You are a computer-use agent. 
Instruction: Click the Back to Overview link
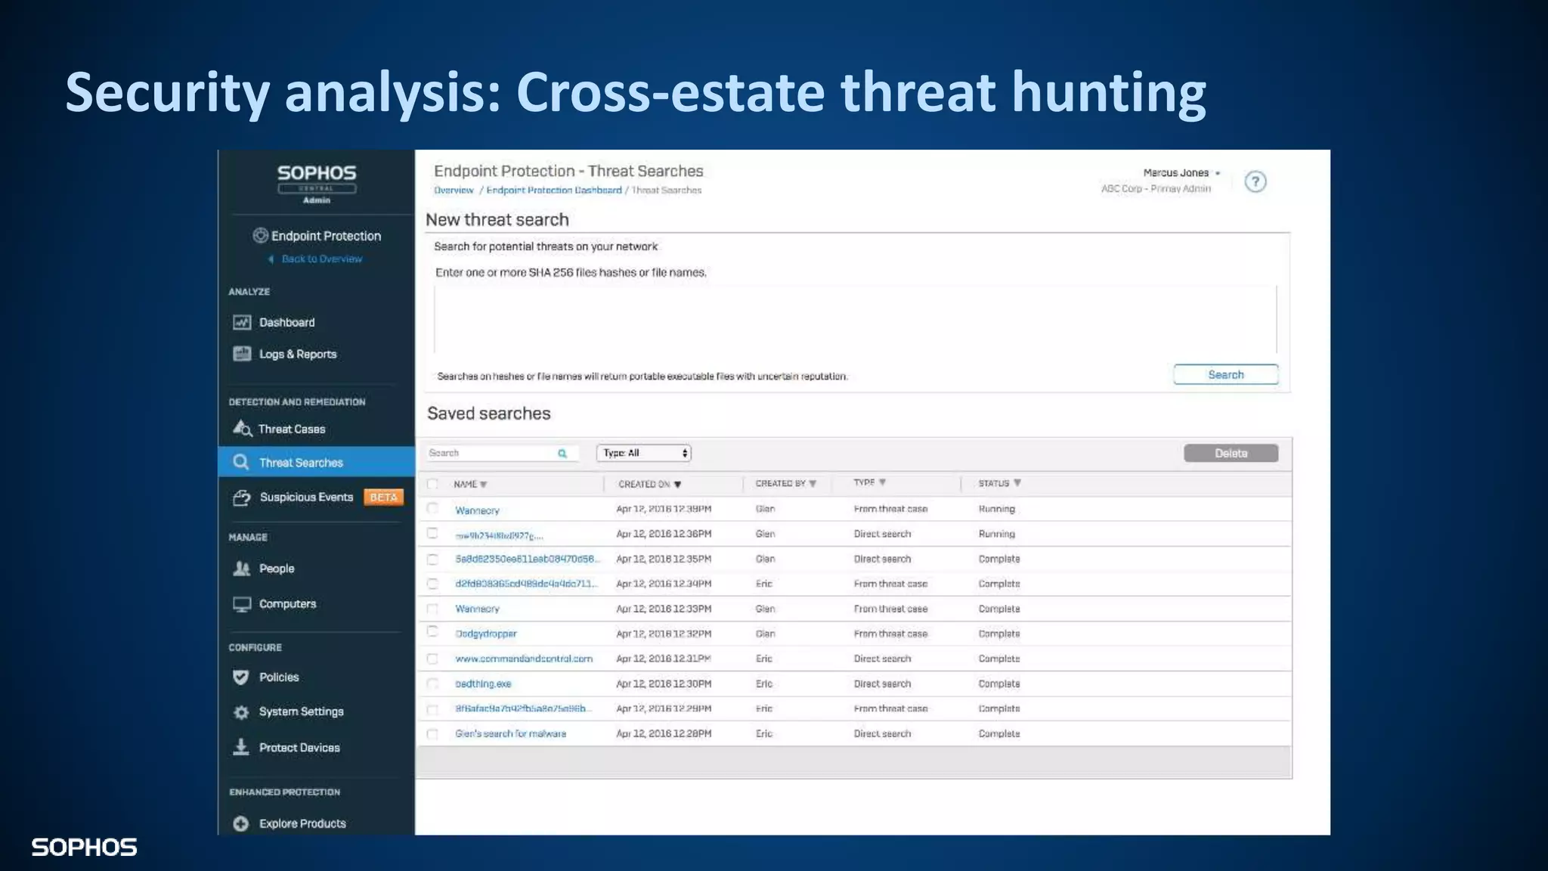tap(321, 259)
